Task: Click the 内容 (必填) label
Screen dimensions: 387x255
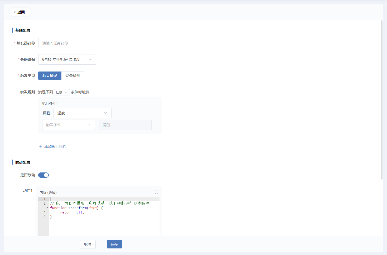Action: (48, 192)
